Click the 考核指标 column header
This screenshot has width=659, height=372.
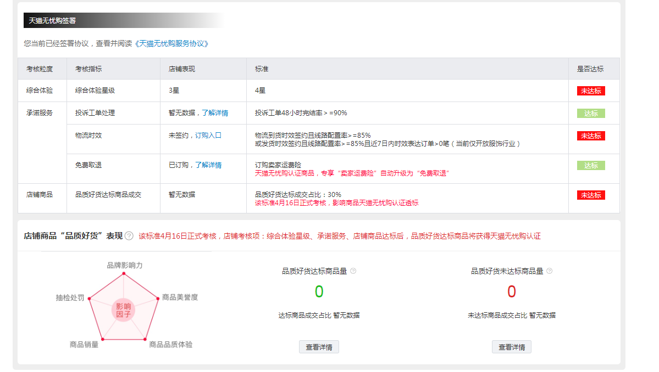88,69
